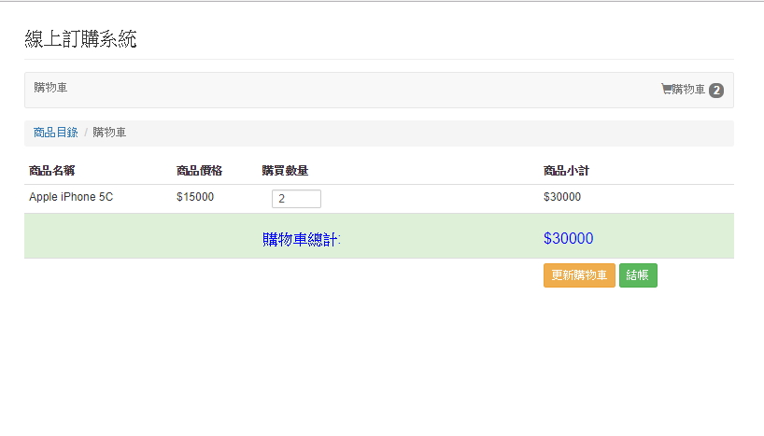
Task: Click the 商品價格 column header
Action: point(199,171)
